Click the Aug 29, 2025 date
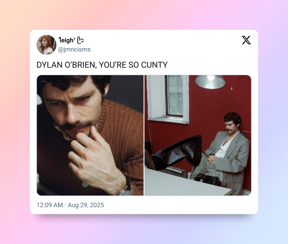This screenshot has width=288, height=244. tap(86, 205)
